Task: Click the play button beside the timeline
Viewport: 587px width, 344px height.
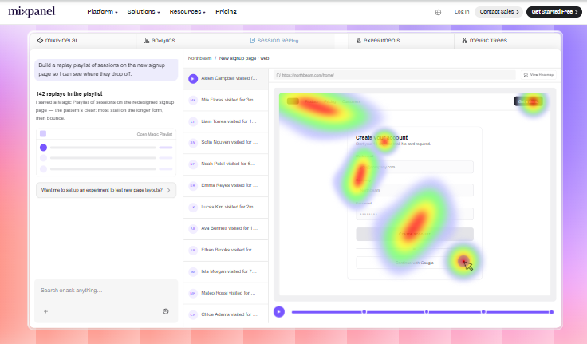Action: click(x=279, y=312)
